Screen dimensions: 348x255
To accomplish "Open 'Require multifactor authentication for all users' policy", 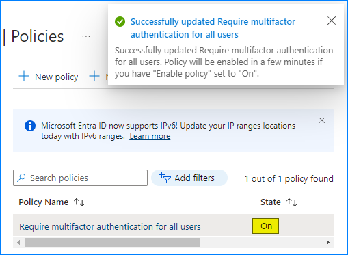I will click(x=110, y=226).
